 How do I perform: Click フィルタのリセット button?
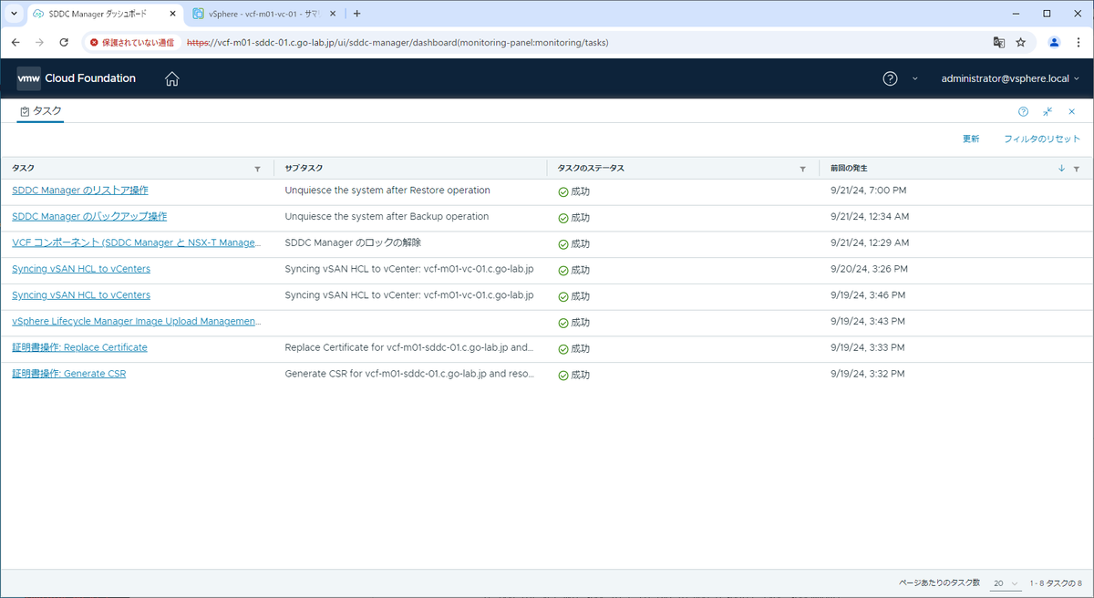[1041, 139]
